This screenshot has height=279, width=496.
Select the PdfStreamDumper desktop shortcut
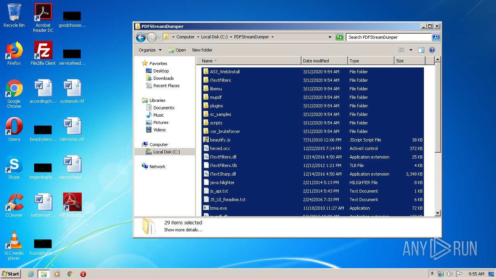pos(72,205)
